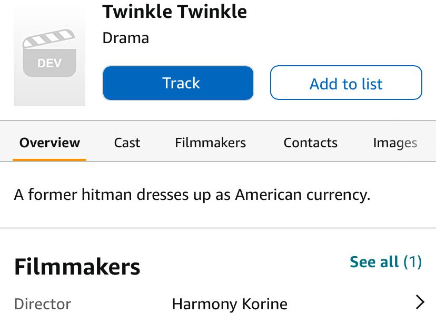This screenshot has height=324, width=436.
Task: Click the Filmmakers section heading
Action: 77,267
